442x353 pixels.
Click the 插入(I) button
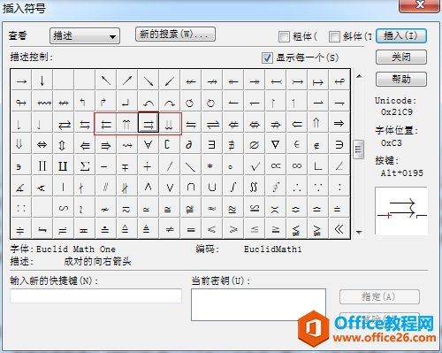click(x=401, y=36)
